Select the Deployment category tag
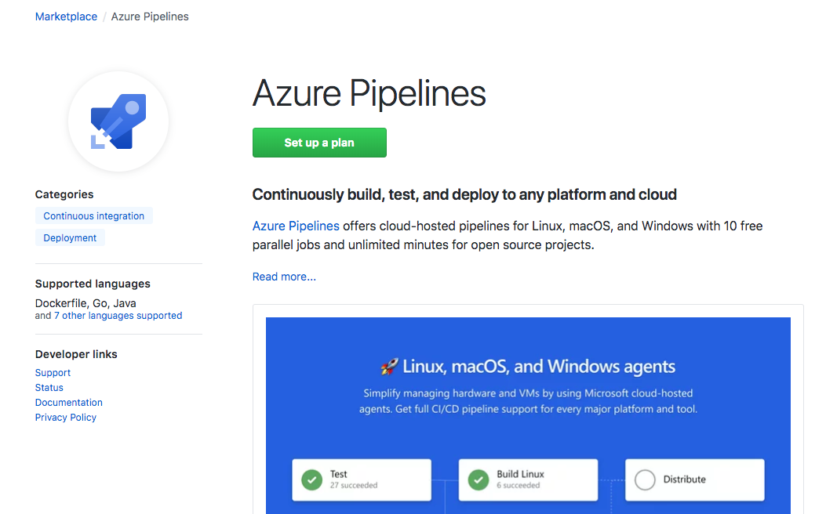This screenshot has height=514, width=826. 70,238
